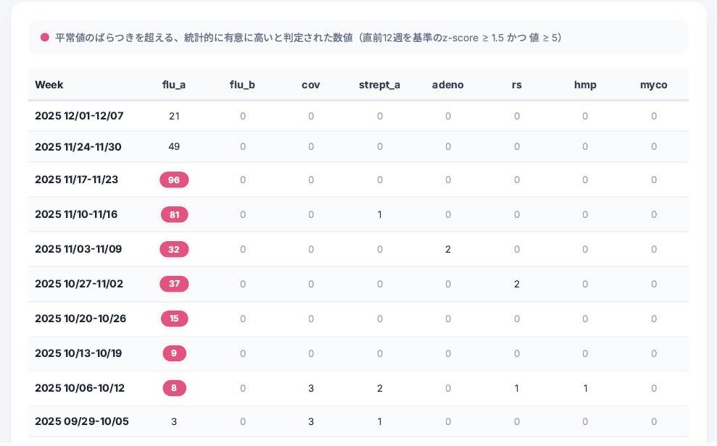Click the cov column header
The image size is (717, 446).
311,85
